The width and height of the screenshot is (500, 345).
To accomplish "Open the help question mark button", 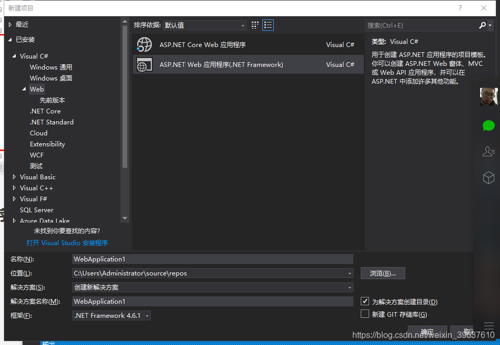I will click(x=460, y=8).
